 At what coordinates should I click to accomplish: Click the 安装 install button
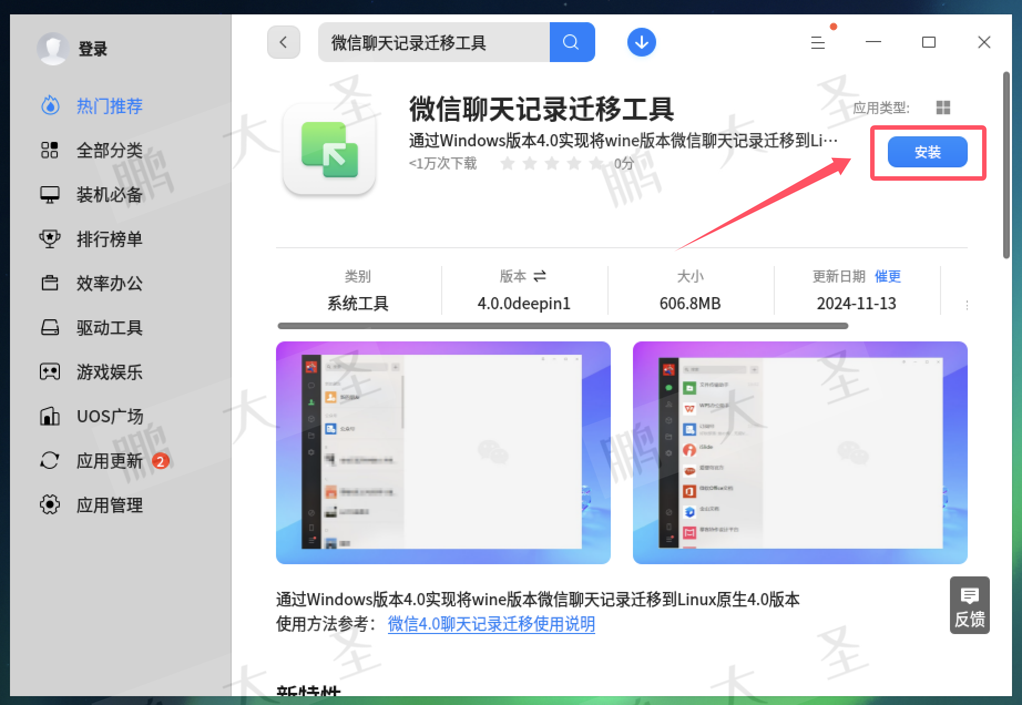(x=927, y=152)
